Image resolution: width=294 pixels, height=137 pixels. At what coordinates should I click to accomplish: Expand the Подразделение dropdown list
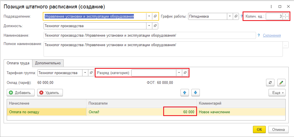coord(149,16)
